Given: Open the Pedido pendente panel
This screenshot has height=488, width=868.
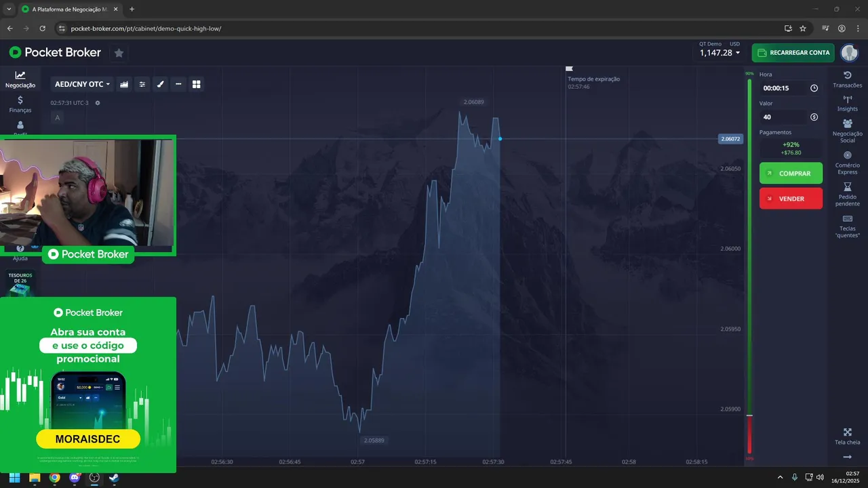Looking at the screenshot, I should (x=847, y=195).
